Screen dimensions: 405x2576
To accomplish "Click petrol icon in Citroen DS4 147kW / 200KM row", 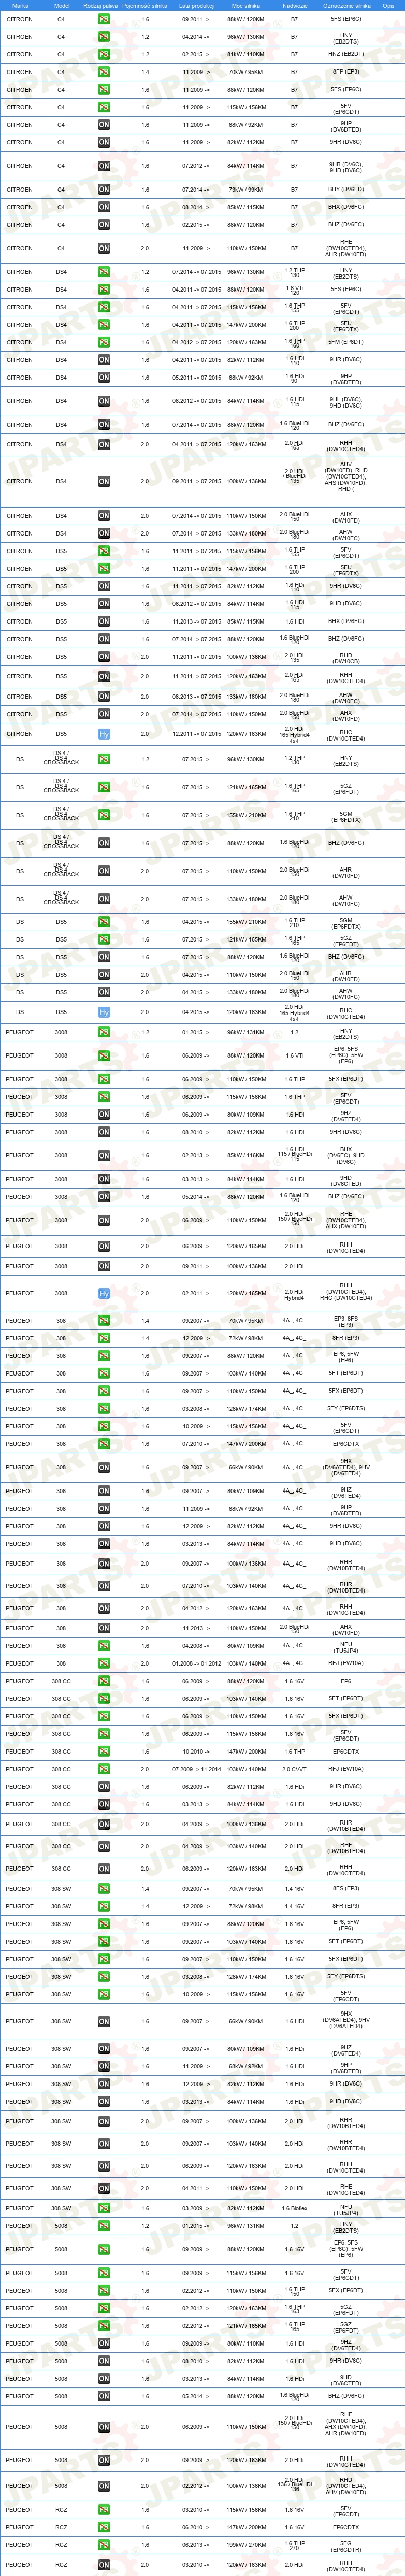I will coord(104,324).
